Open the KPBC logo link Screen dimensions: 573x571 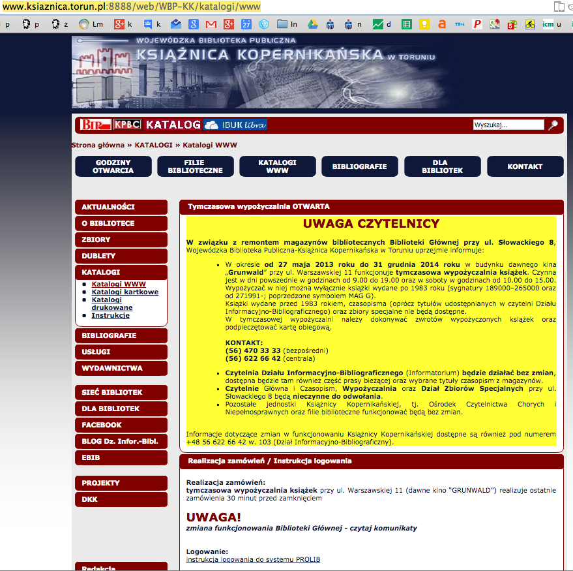tap(127, 125)
